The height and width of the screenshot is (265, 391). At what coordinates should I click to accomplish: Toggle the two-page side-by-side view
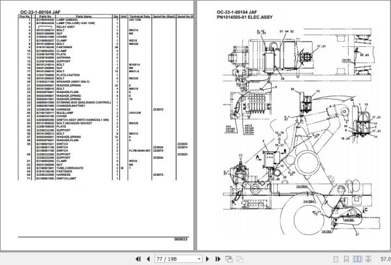357,259
